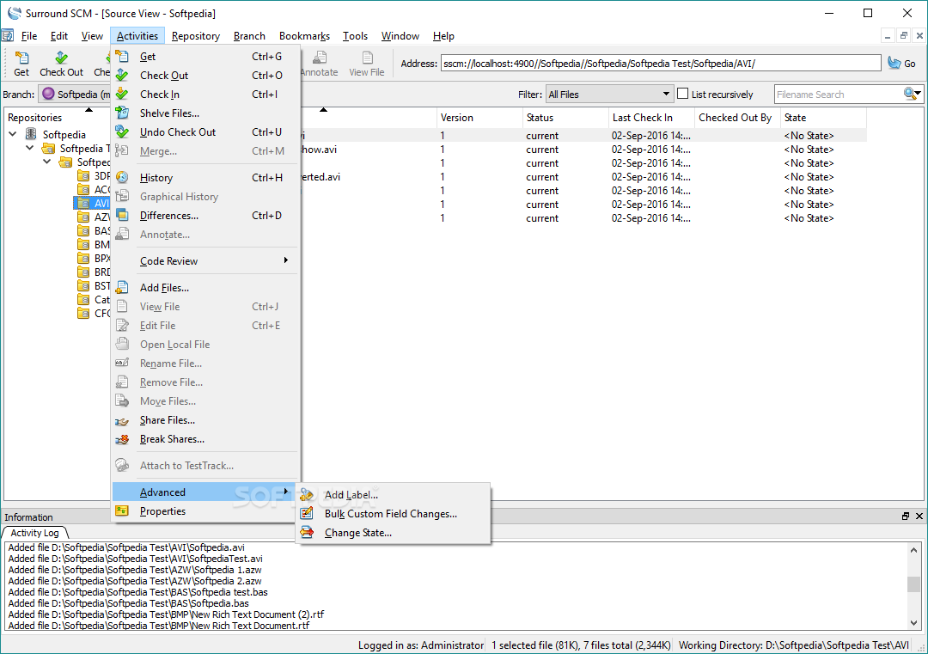
Task: Sort by the Status column header
Action: (x=565, y=117)
